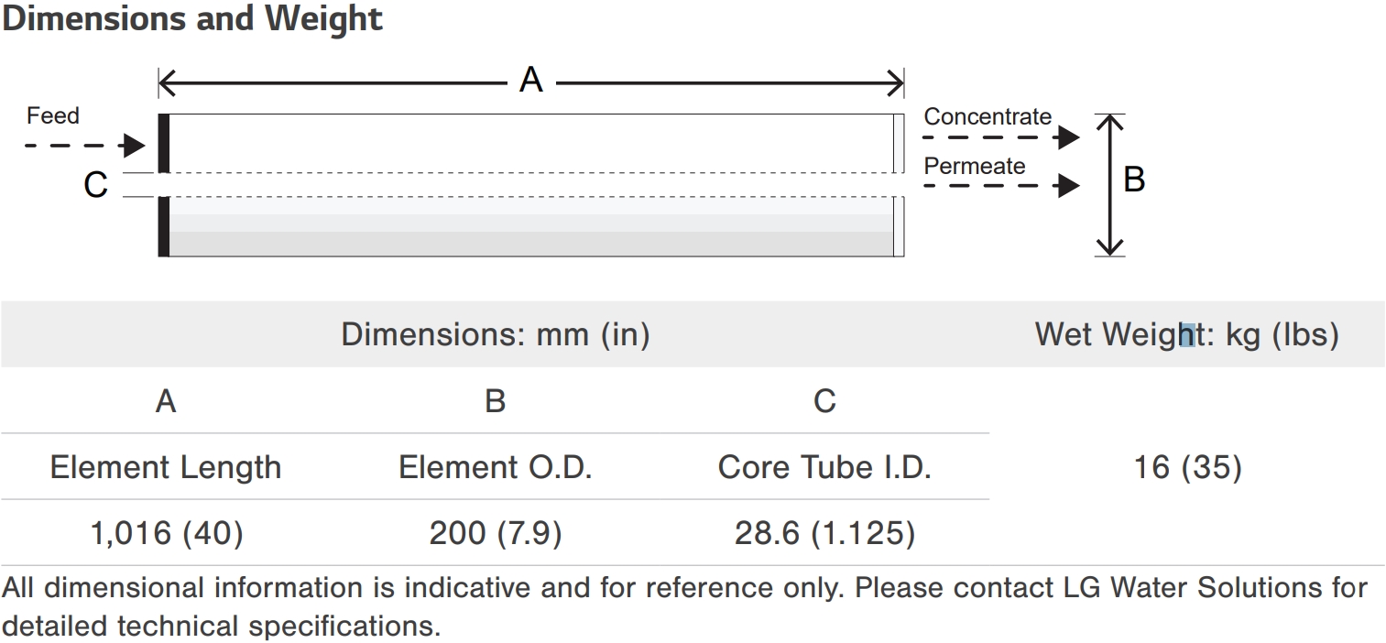The height and width of the screenshot is (643, 1386).
Task: Click the Core Tube I.D. cell
Action: tap(824, 467)
